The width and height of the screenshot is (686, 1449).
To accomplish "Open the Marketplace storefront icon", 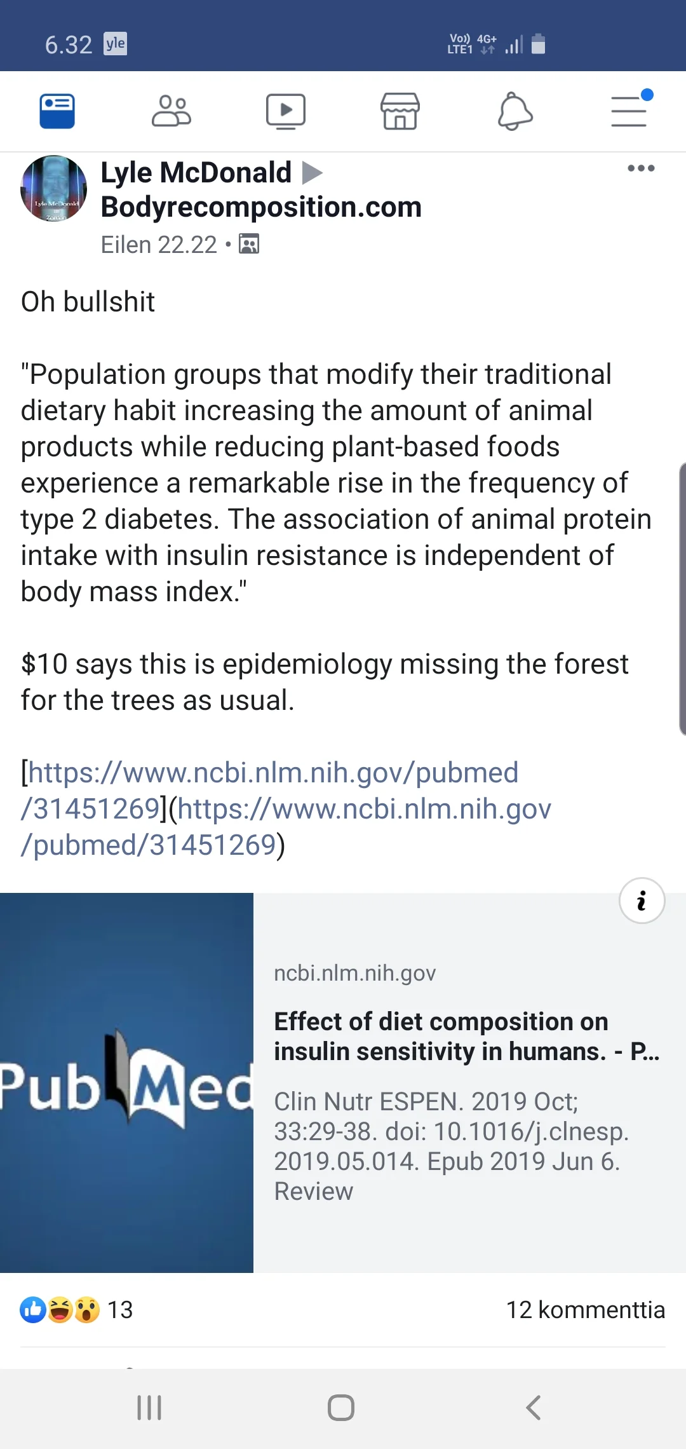I will (400, 111).
